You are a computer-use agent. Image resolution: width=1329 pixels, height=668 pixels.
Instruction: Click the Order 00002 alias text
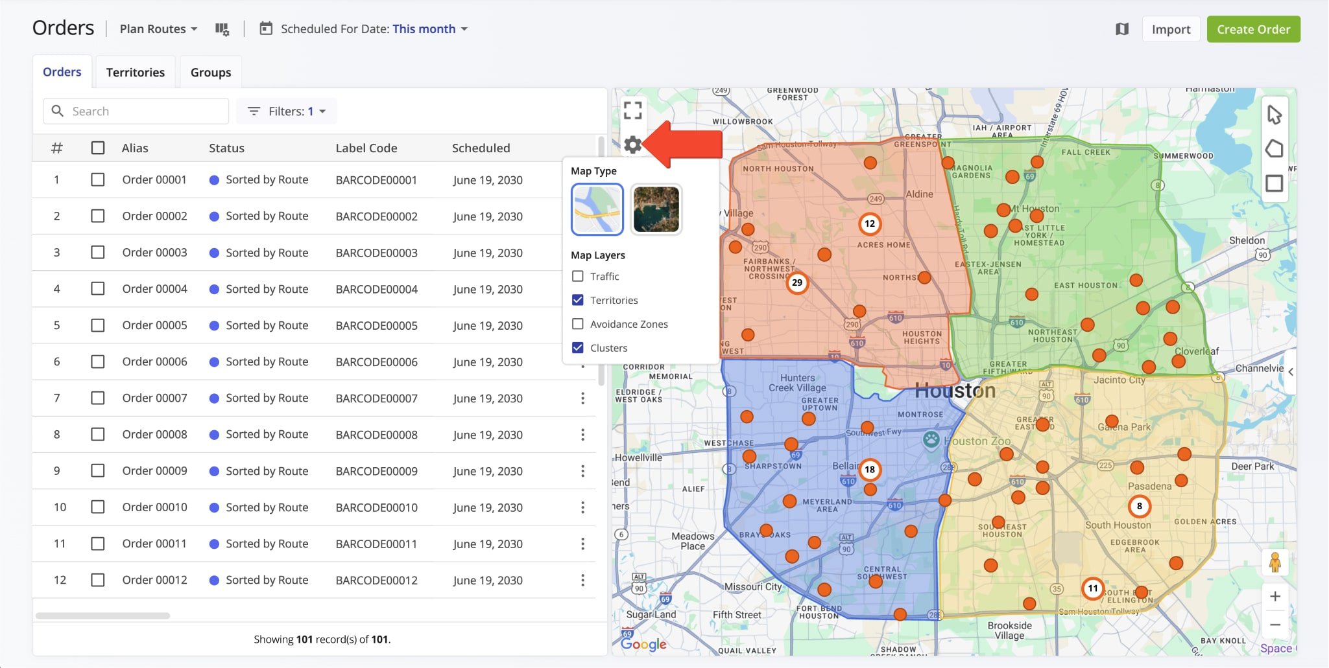click(154, 216)
